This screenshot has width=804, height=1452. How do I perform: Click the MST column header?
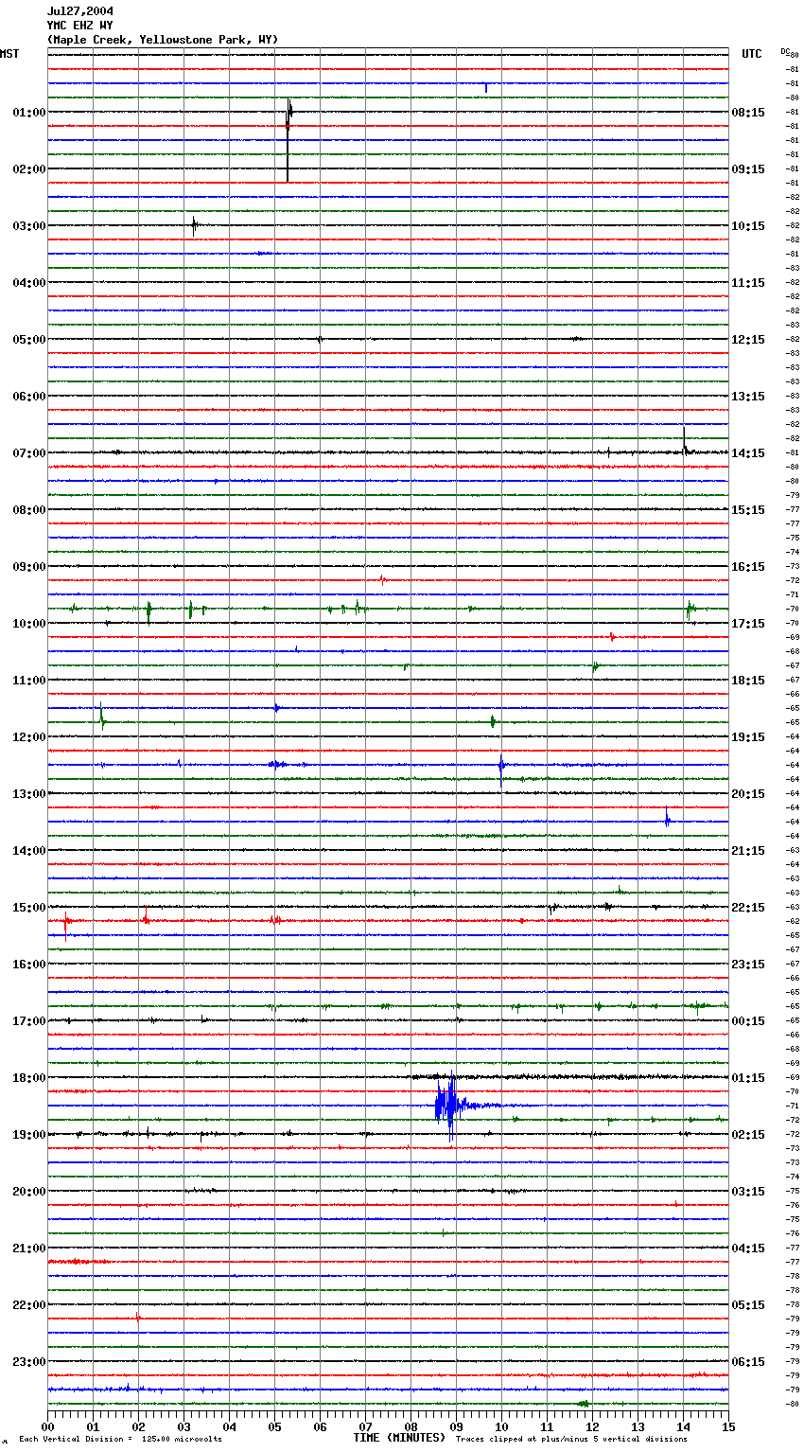click(x=9, y=54)
